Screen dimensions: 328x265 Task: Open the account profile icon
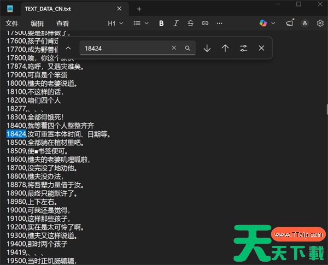point(305,23)
